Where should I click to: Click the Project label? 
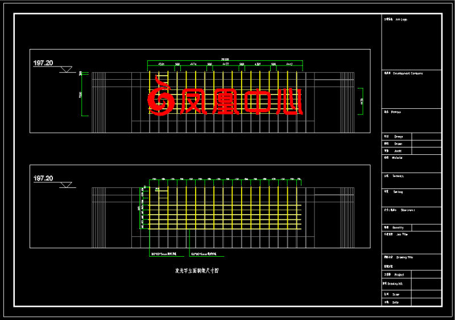coord(394,274)
